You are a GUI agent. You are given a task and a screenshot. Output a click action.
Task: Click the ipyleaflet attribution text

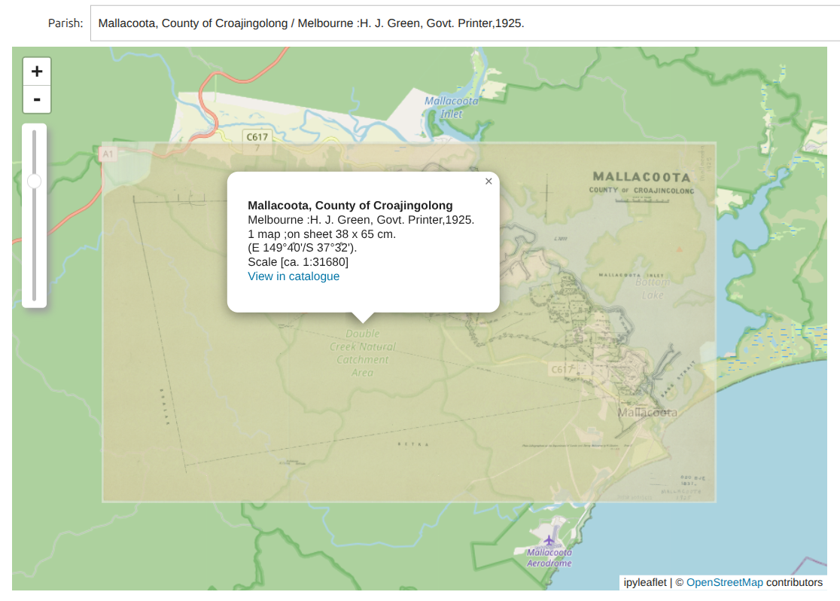coord(645,582)
